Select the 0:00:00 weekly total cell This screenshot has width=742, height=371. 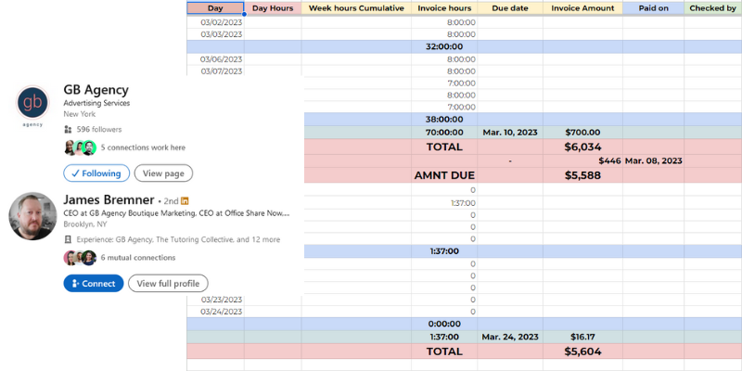(444, 324)
